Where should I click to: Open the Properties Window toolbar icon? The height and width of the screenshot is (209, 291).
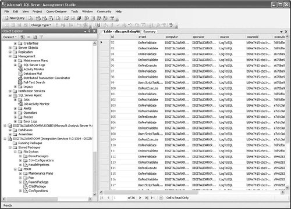112,19
